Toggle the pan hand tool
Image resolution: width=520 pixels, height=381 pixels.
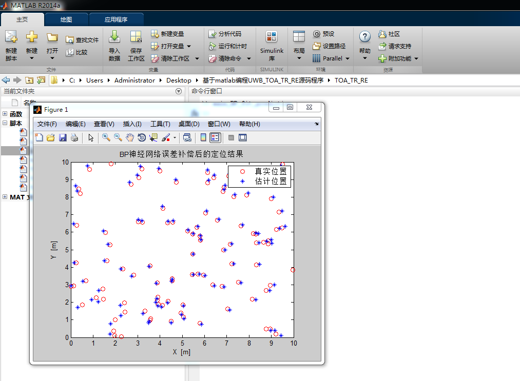pyautogui.click(x=130, y=137)
